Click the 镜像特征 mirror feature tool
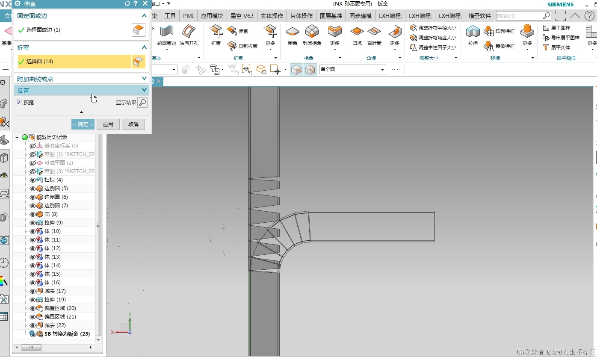The image size is (597, 357). (499, 46)
